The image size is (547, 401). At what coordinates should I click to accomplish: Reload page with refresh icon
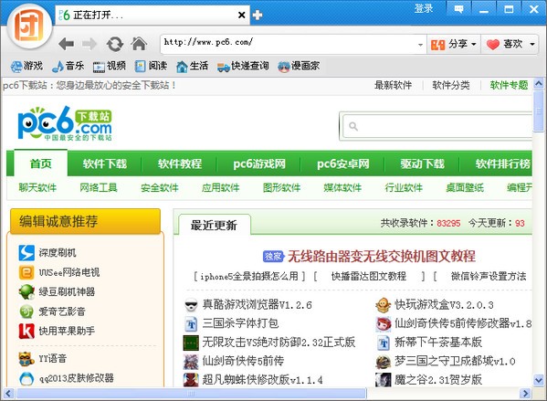tap(115, 44)
